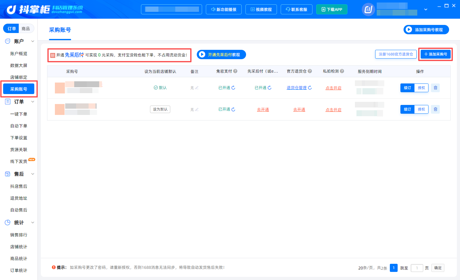Open 去开通 link for 先采后付
Viewport: 460px width, 280px height.
click(x=263, y=110)
